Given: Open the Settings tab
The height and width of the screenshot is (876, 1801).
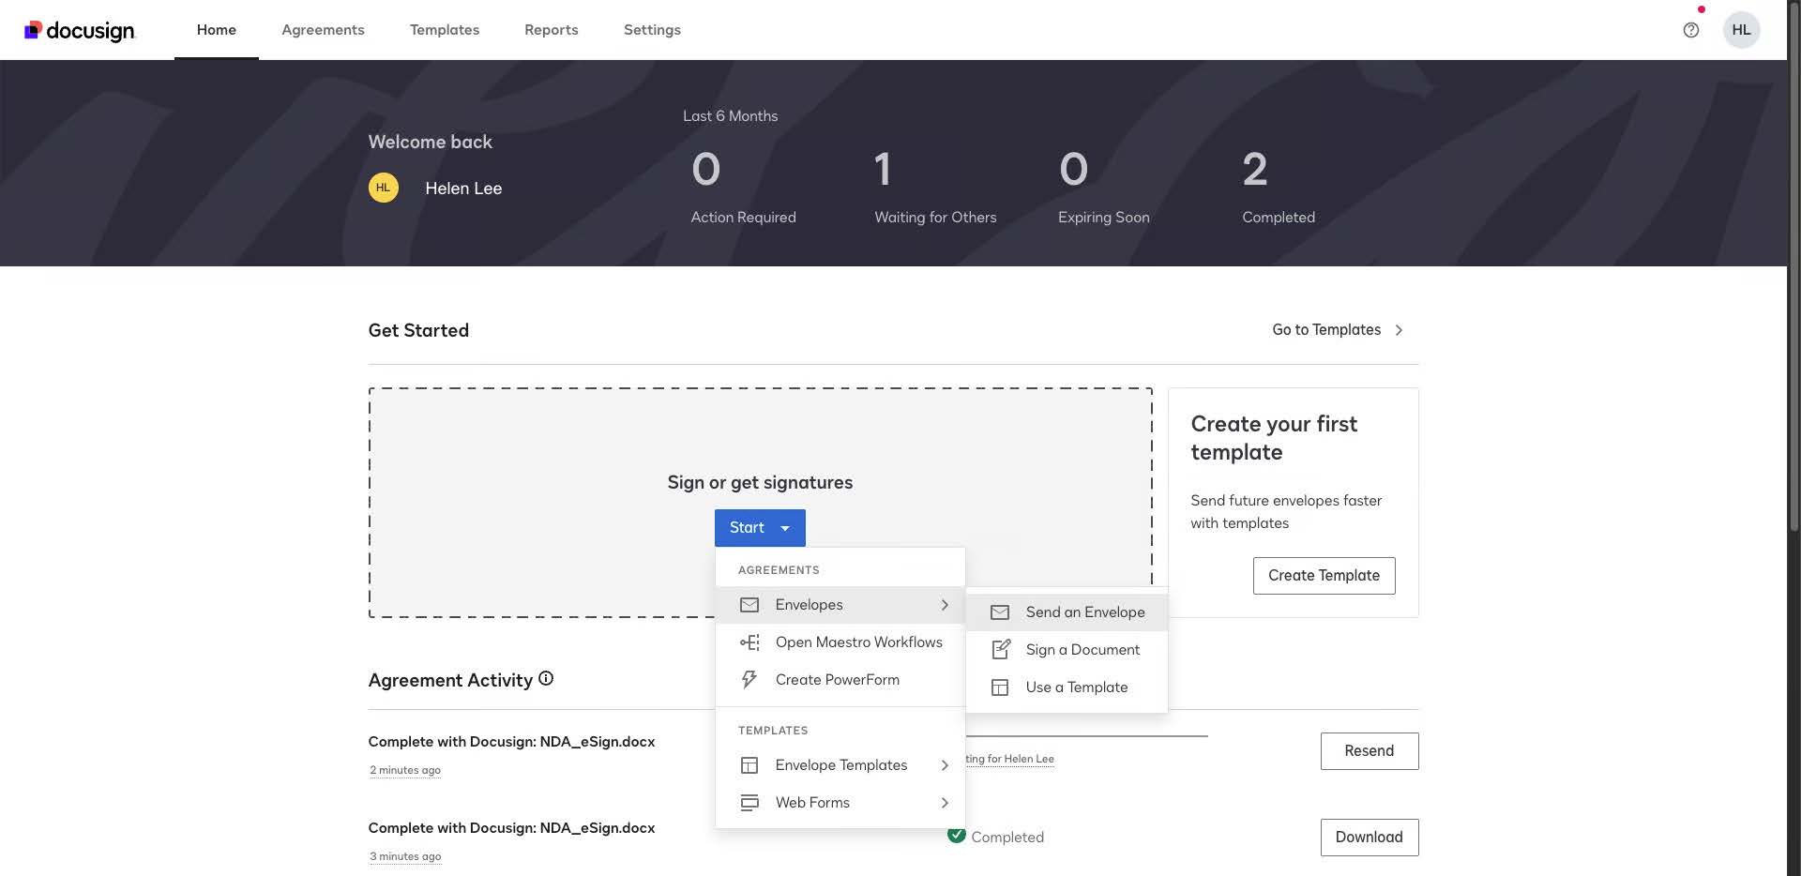Looking at the screenshot, I should pos(652,30).
